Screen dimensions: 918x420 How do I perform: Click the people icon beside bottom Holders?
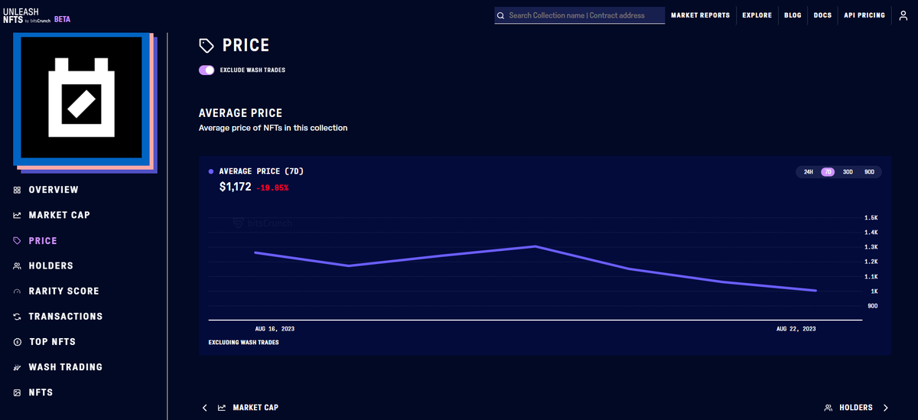coord(828,408)
